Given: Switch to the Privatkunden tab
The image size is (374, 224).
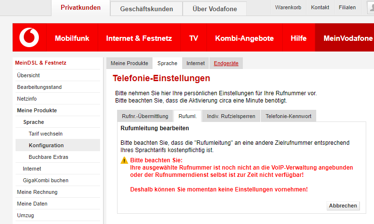Looking at the screenshot, I should (81, 8).
